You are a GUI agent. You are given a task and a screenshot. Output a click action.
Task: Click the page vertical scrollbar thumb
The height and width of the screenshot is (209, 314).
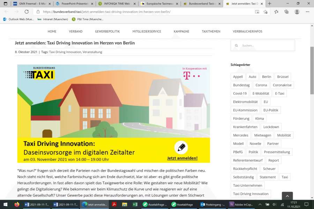[x=312, y=70]
